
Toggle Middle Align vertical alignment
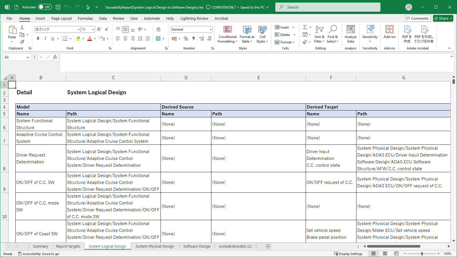pyautogui.click(x=125, y=29)
